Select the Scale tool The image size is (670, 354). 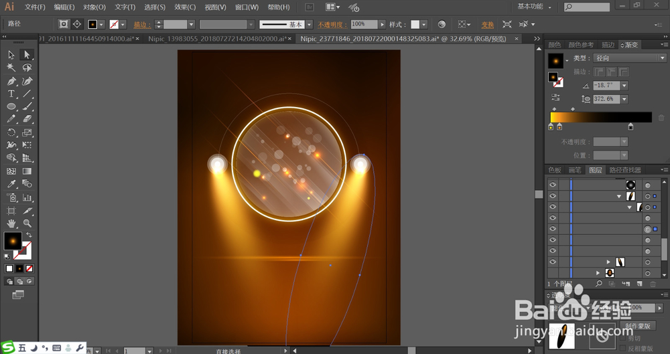pyautogui.click(x=27, y=132)
